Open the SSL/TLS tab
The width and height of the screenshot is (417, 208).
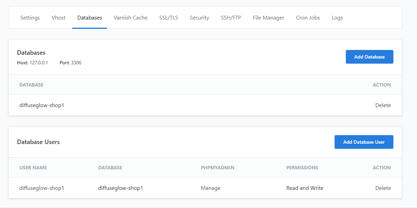tap(169, 18)
